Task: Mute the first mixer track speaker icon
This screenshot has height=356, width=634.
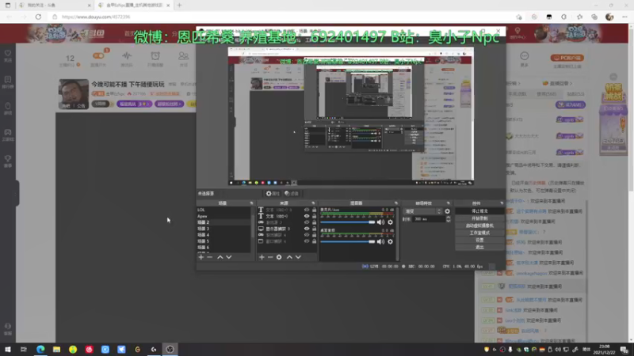Action: pyautogui.click(x=380, y=222)
